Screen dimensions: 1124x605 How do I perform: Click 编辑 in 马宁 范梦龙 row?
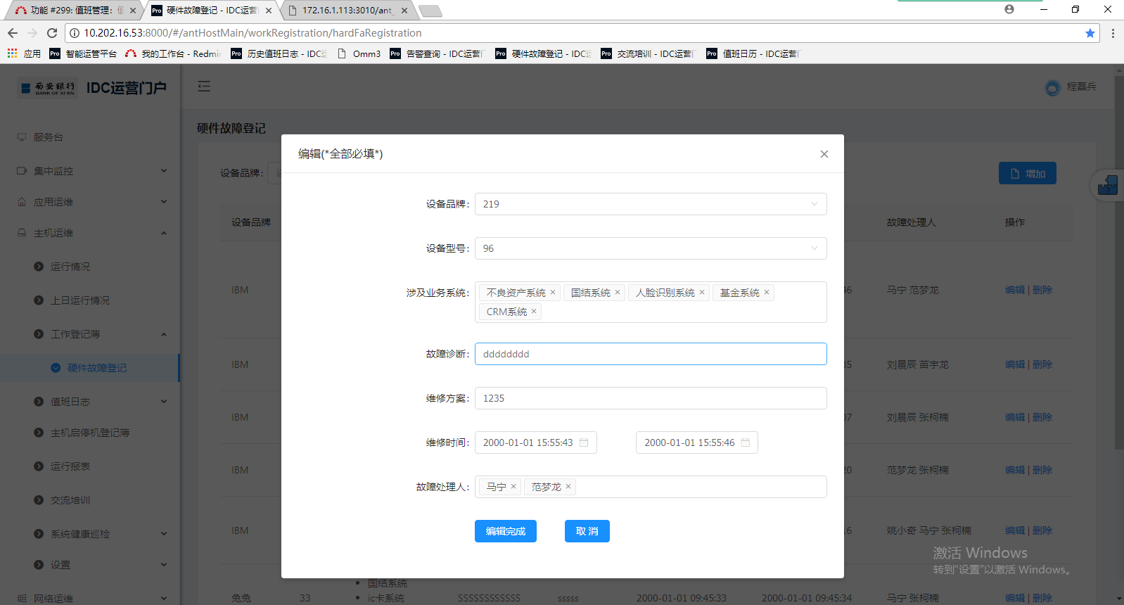pyautogui.click(x=1015, y=290)
